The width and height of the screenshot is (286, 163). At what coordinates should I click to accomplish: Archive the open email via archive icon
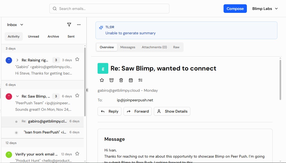pos(112,80)
